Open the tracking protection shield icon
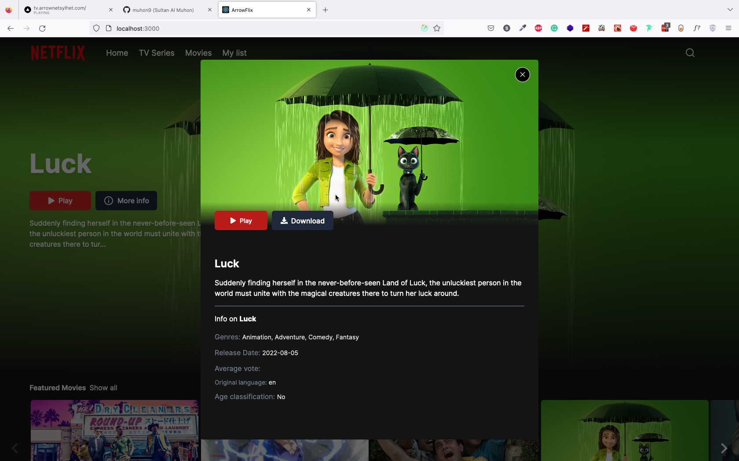739x461 pixels. coord(96,28)
